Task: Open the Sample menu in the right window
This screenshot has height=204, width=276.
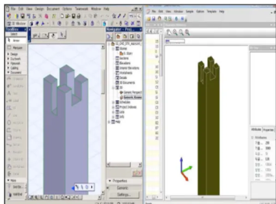Action: tap(190, 12)
